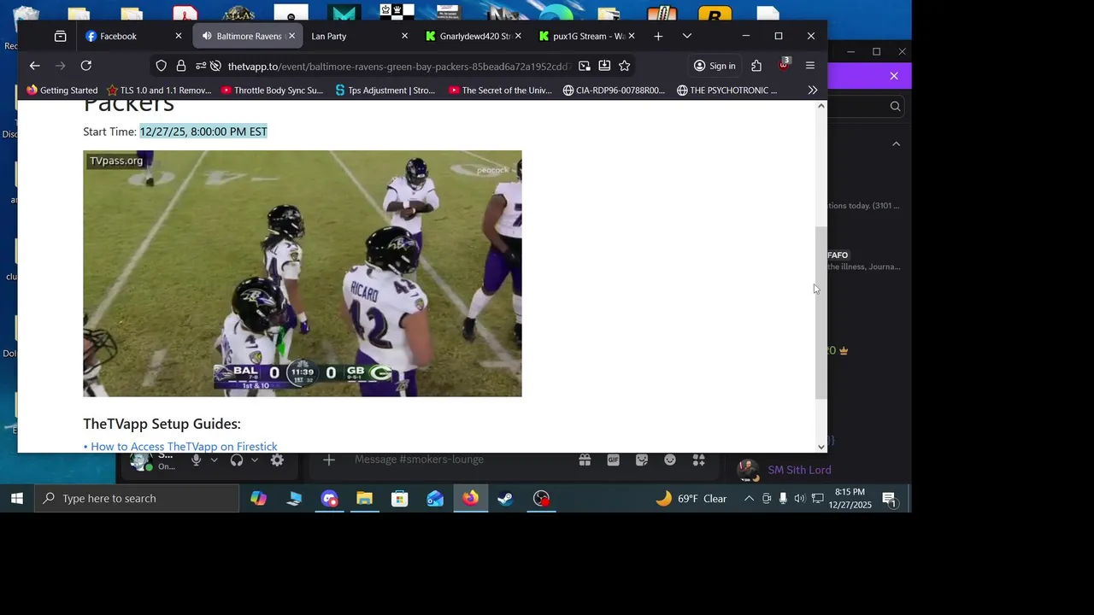Screen dimensions: 1094x615
Task: Open How to Access TheTVapp on Firestick
Action: [184, 447]
